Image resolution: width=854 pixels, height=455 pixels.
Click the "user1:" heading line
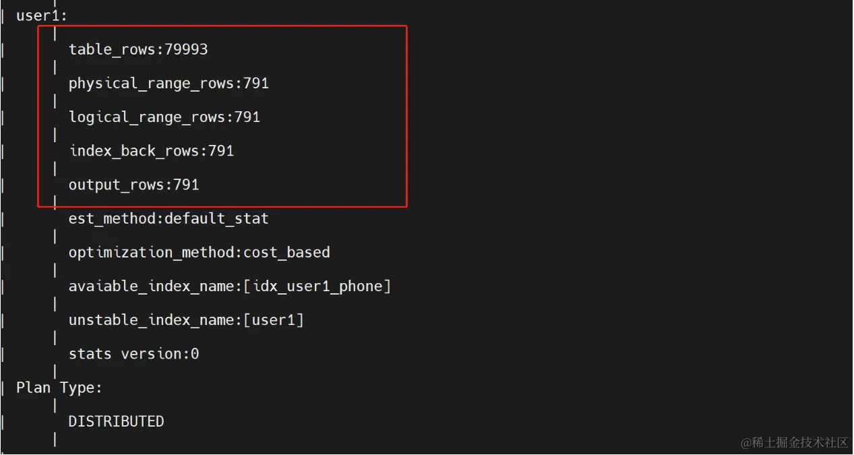pos(42,16)
